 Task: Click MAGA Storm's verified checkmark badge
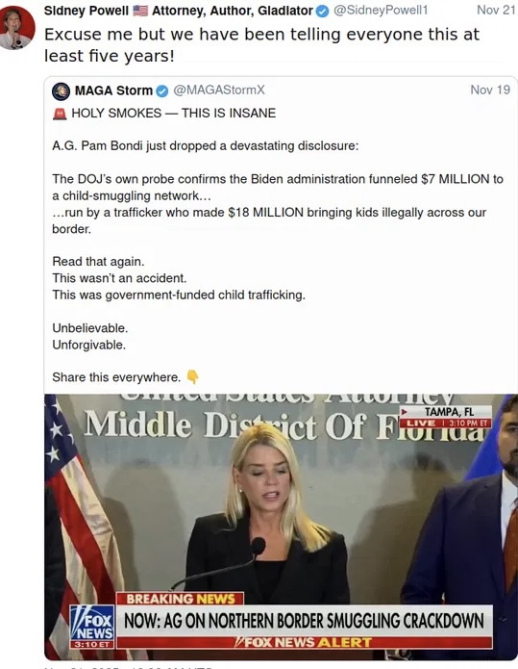pos(162,90)
